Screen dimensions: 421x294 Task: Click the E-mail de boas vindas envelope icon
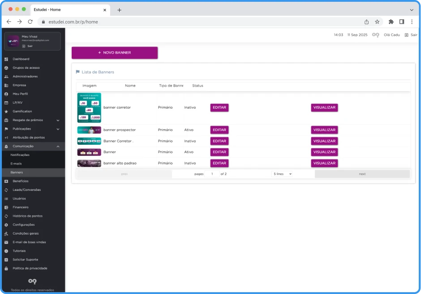coord(6,242)
